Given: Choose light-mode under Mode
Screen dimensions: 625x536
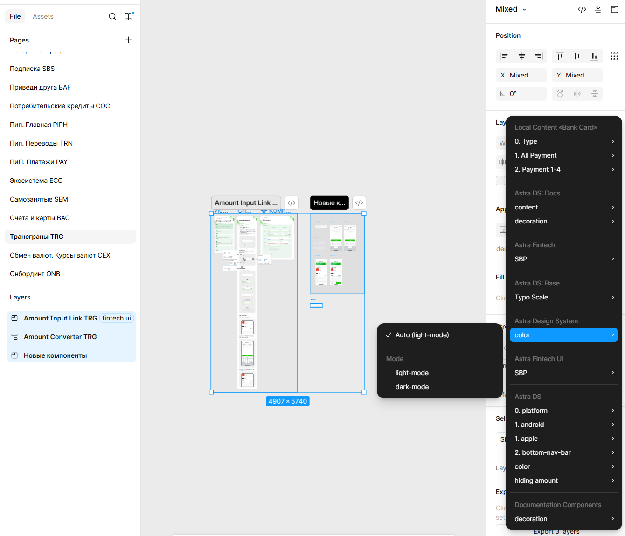Looking at the screenshot, I should pyautogui.click(x=440, y=373).
